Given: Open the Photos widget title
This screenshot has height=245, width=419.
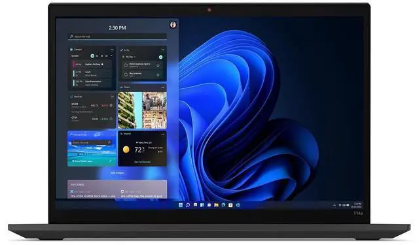Looking at the screenshot, I should (x=126, y=88).
